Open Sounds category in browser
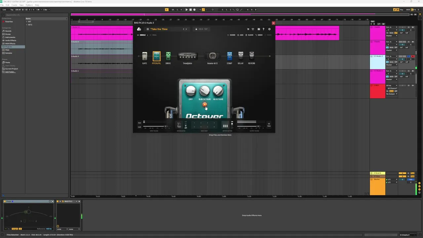423x238 pixels. tap(8, 31)
